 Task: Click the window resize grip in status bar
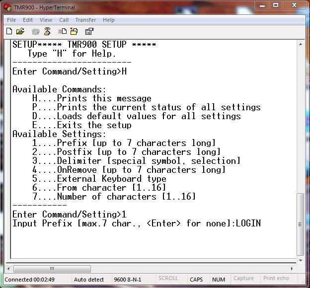[303, 282]
